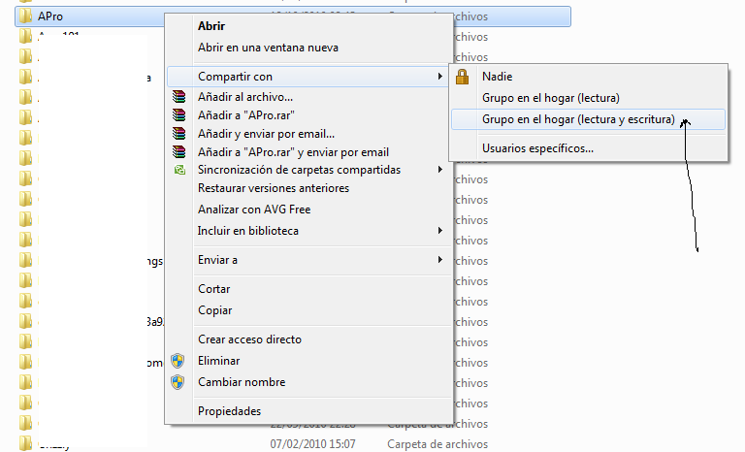Expand the "Incluir en biblioteca" submenu arrow

[439, 231]
